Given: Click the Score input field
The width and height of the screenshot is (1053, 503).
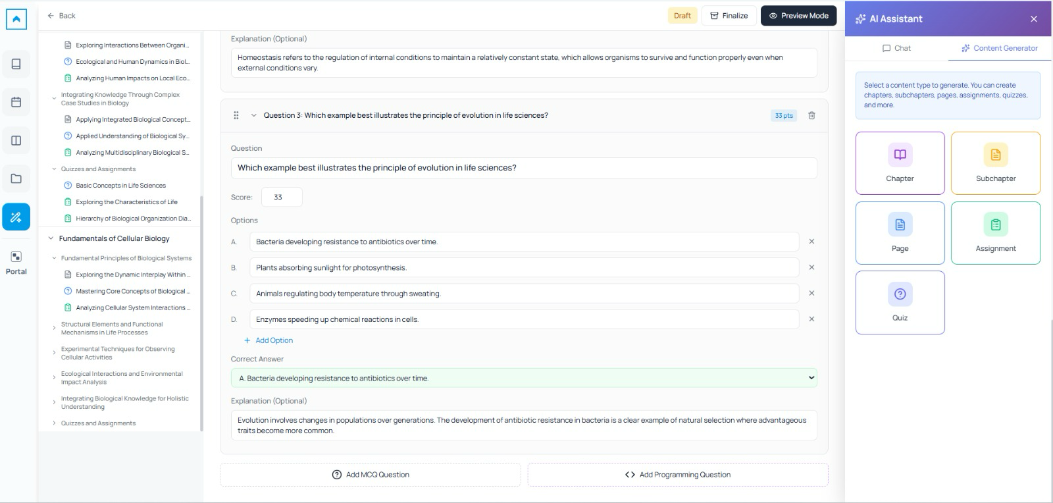Looking at the screenshot, I should tap(282, 198).
